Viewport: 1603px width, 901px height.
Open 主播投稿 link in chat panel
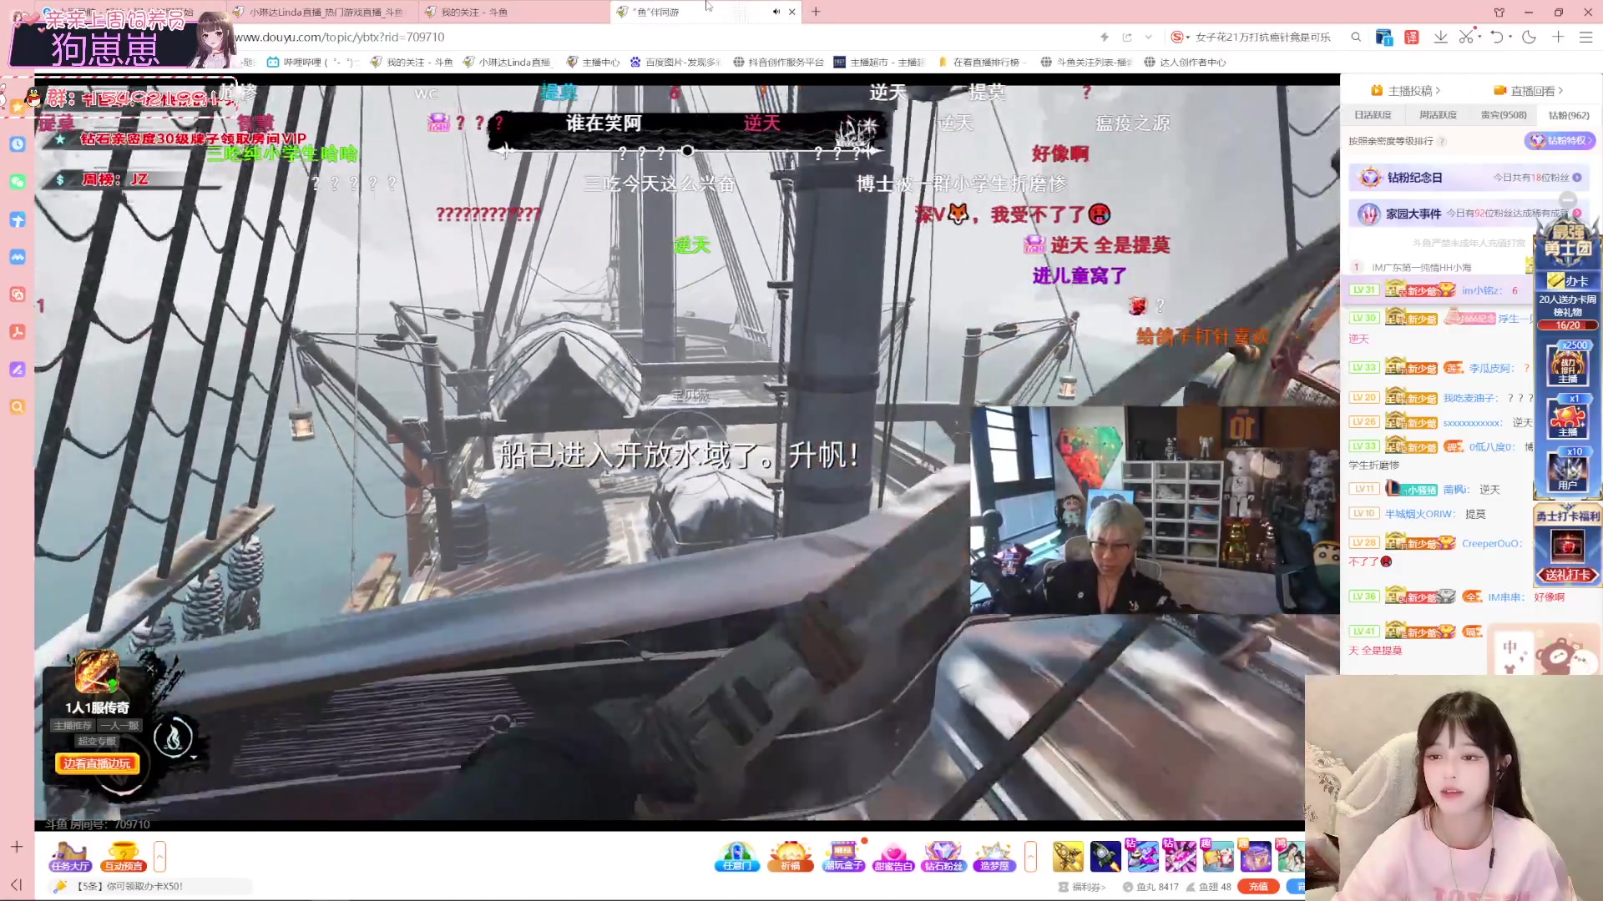[1405, 90]
